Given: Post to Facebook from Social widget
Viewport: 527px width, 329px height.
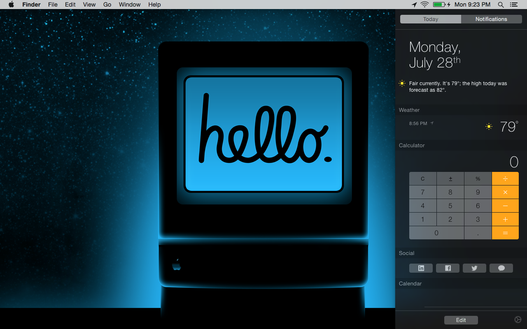Looking at the screenshot, I should (448, 268).
